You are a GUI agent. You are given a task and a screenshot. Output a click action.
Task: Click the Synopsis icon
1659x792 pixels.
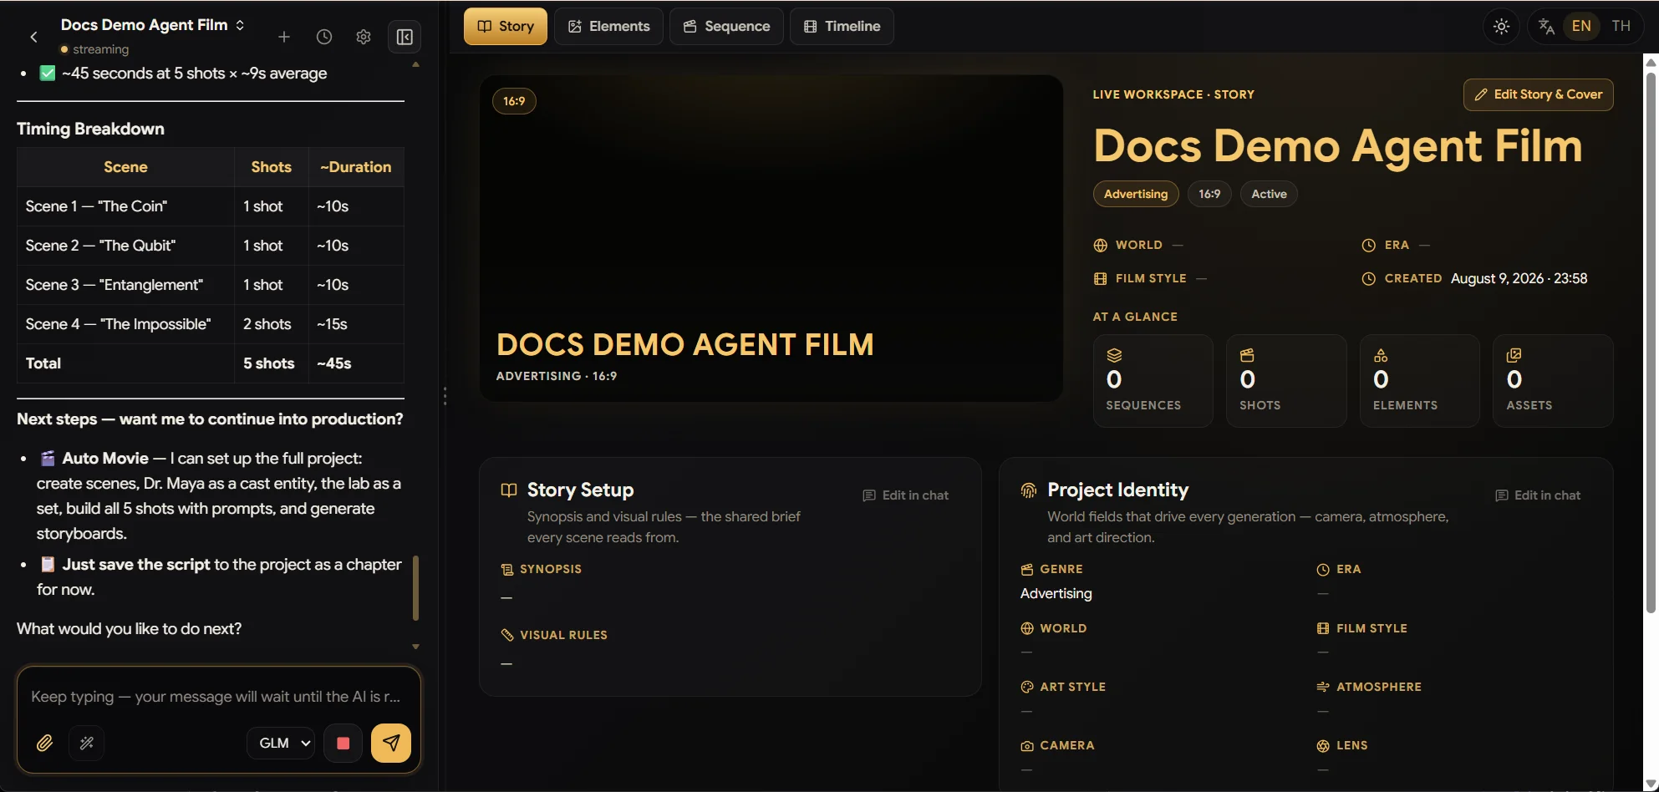click(x=506, y=570)
